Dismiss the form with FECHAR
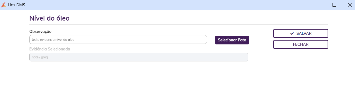 (301, 44)
